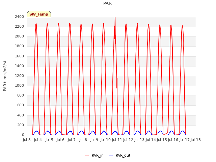Click the Jul 18 x-axis tick label
Screen dimensions: 216x162
pos(196,140)
